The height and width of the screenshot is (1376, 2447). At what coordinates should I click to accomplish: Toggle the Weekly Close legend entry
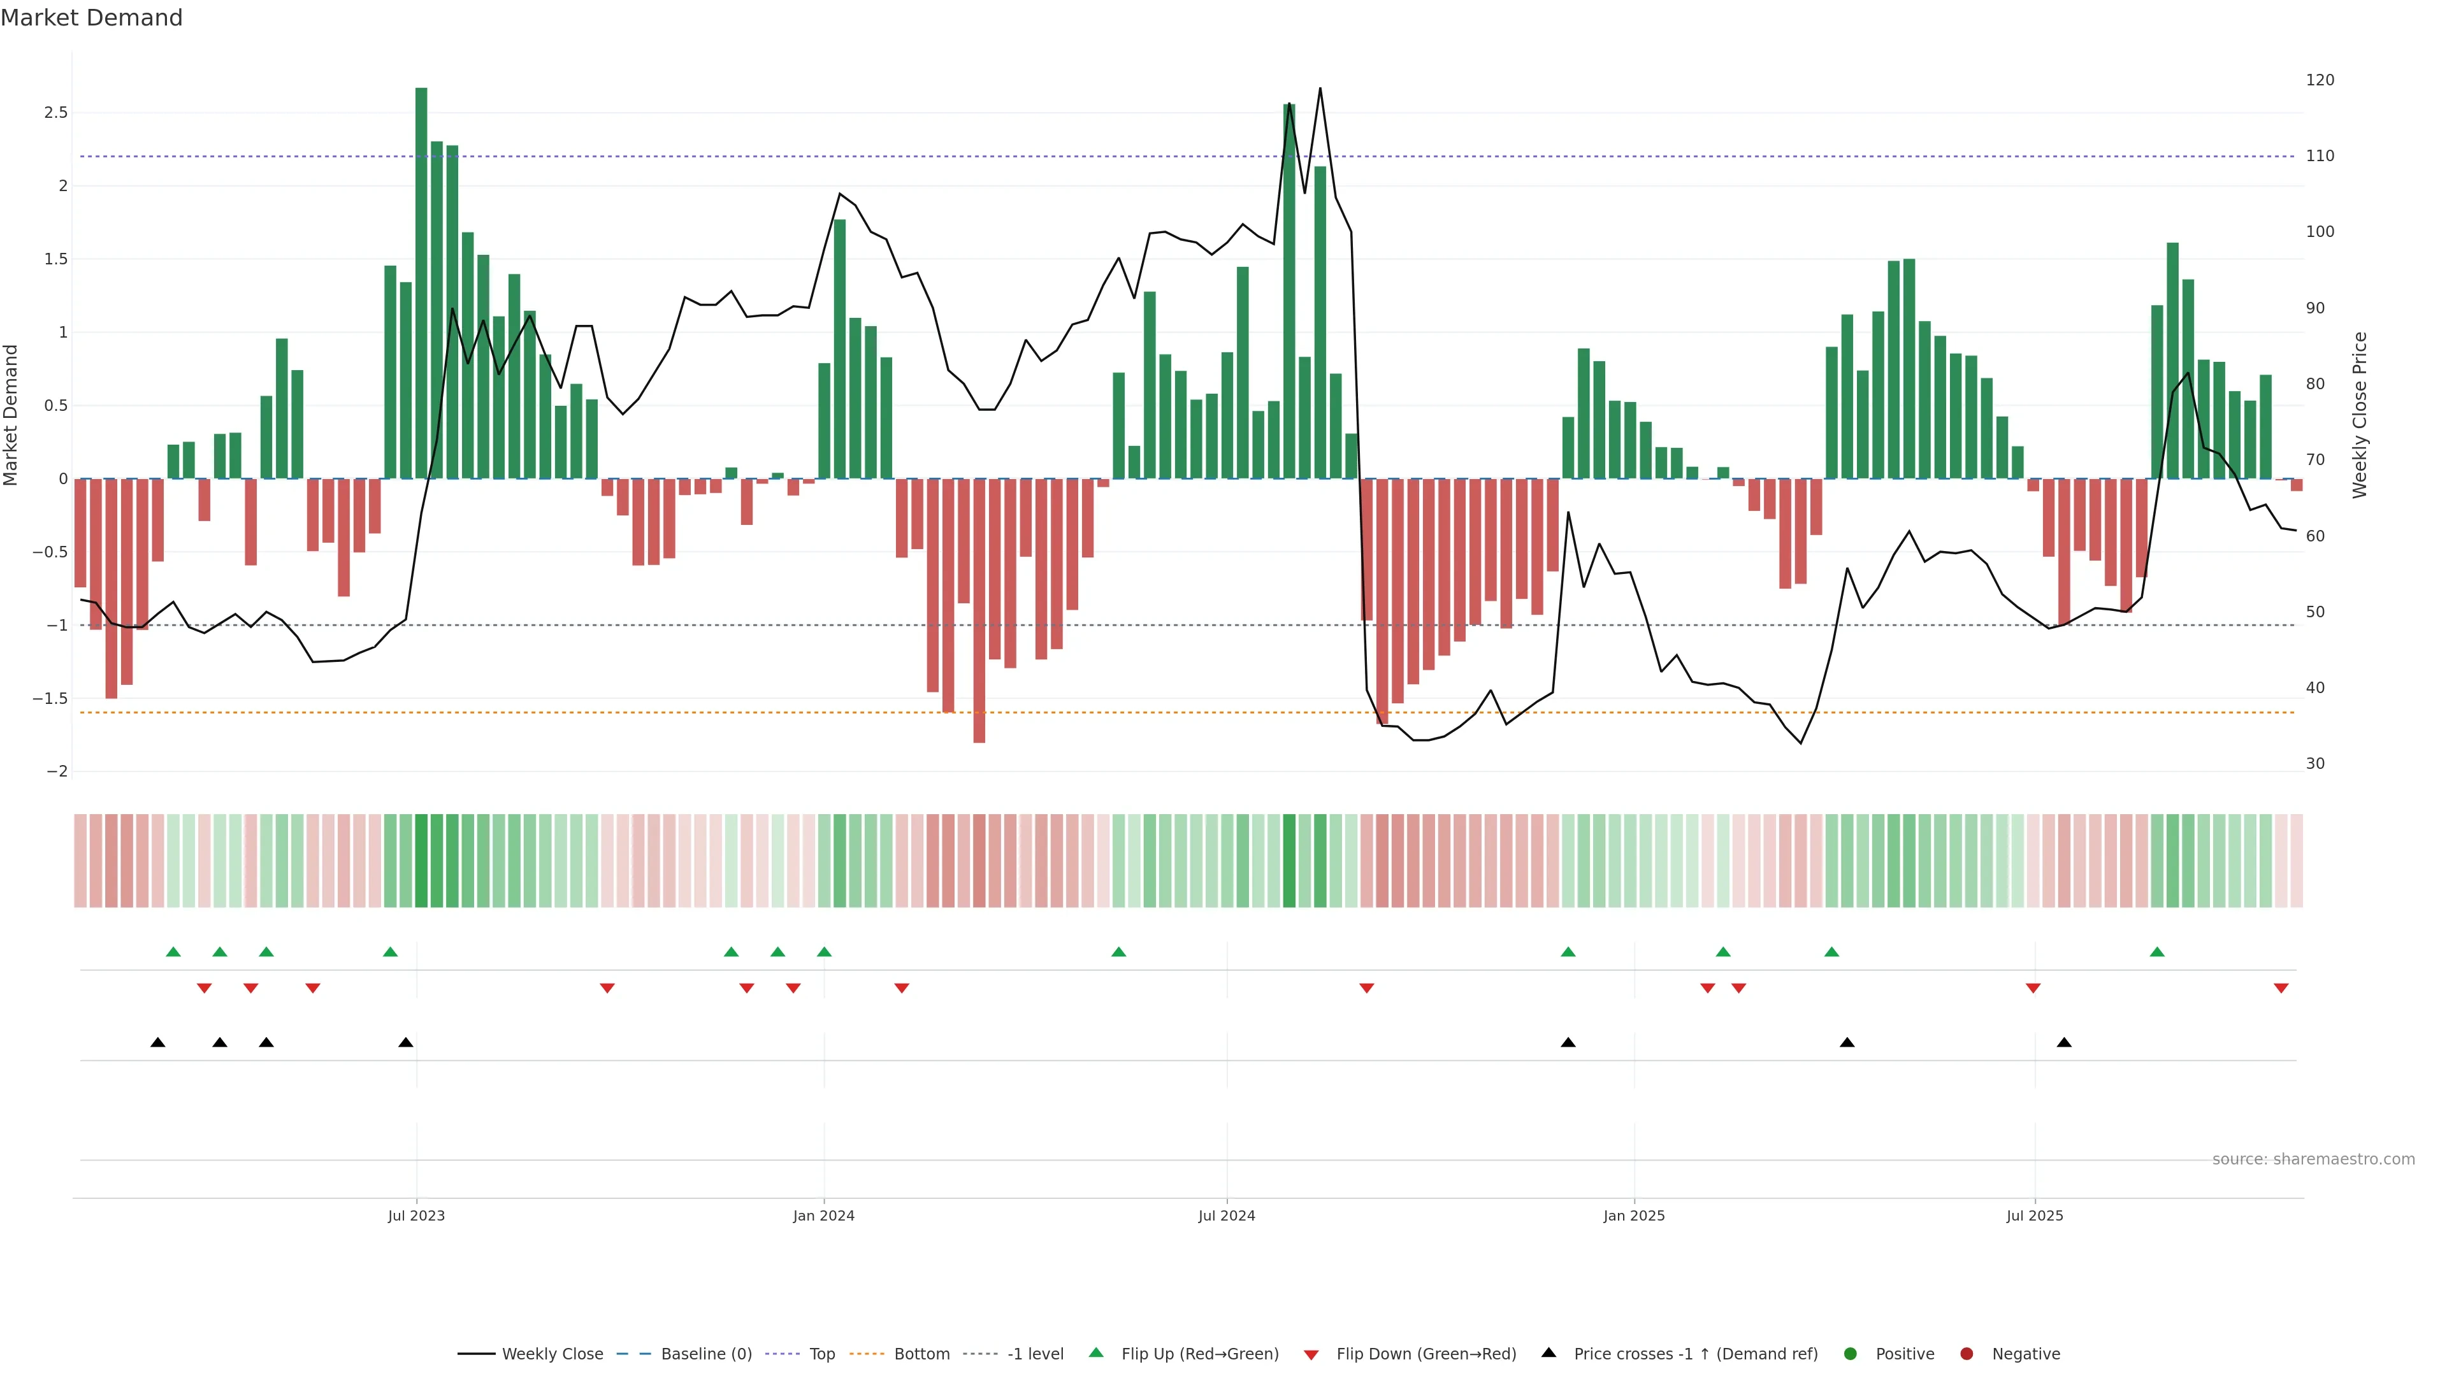pyautogui.click(x=552, y=1354)
